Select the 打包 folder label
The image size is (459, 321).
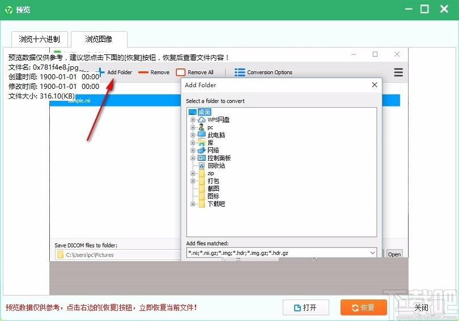click(x=214, y=181)
